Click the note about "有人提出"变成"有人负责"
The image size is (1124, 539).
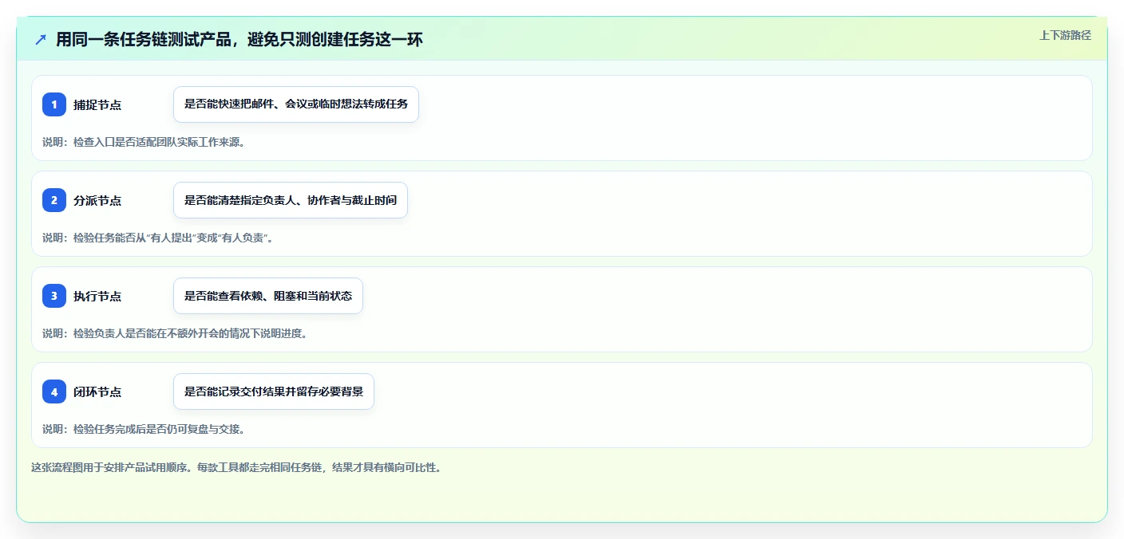tap(158, 238)
